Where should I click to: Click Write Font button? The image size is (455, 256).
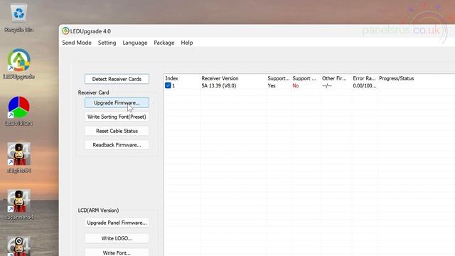(x=117, y=252)
